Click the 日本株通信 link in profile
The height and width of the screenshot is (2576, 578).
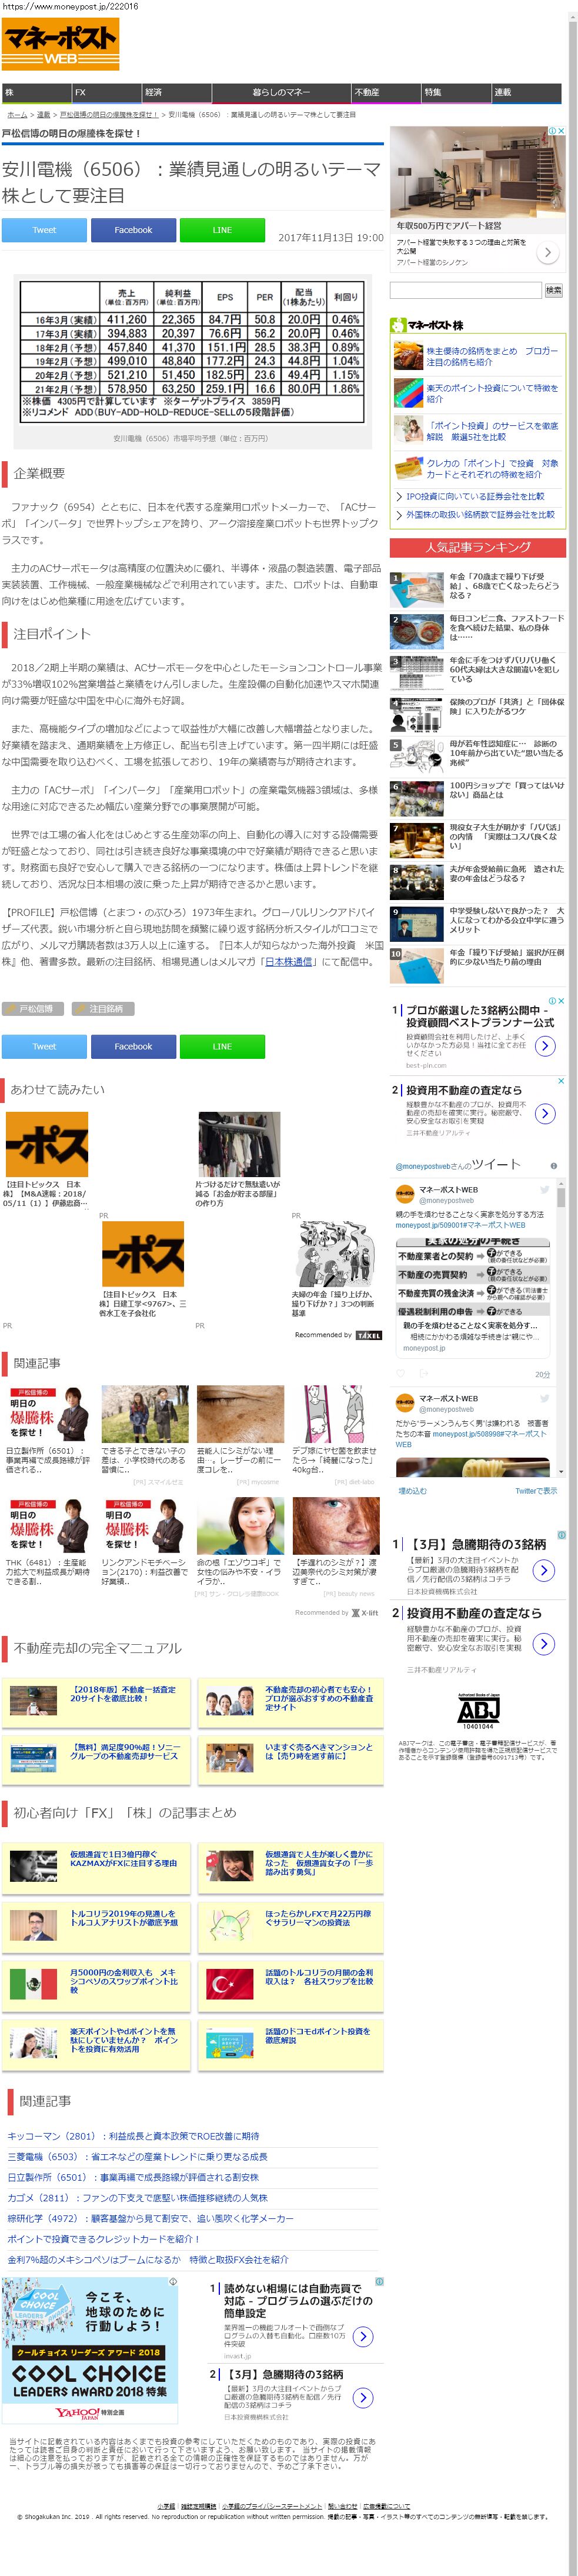289,962
